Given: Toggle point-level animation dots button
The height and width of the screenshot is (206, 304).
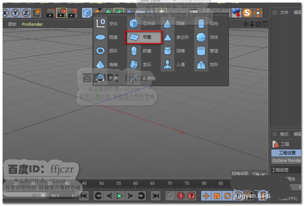Looking at the screenshot, I should tap(248, 196).
